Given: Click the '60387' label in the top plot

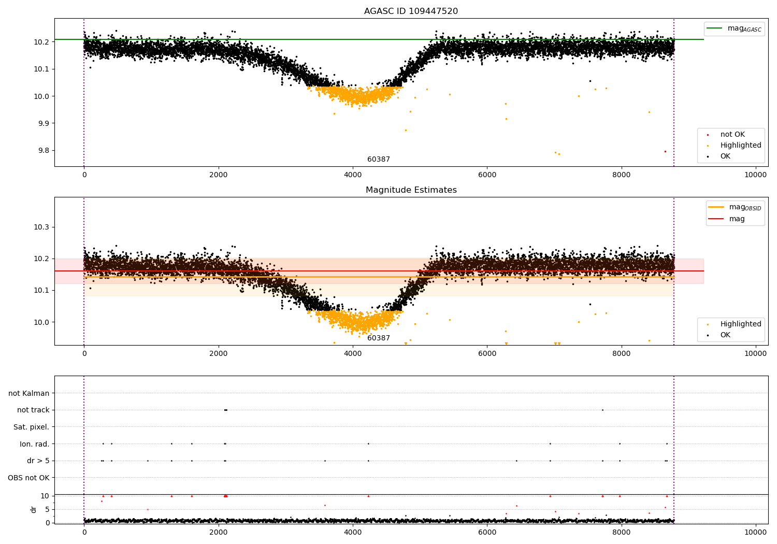Looking at the screenshot, I should point(379,160).
